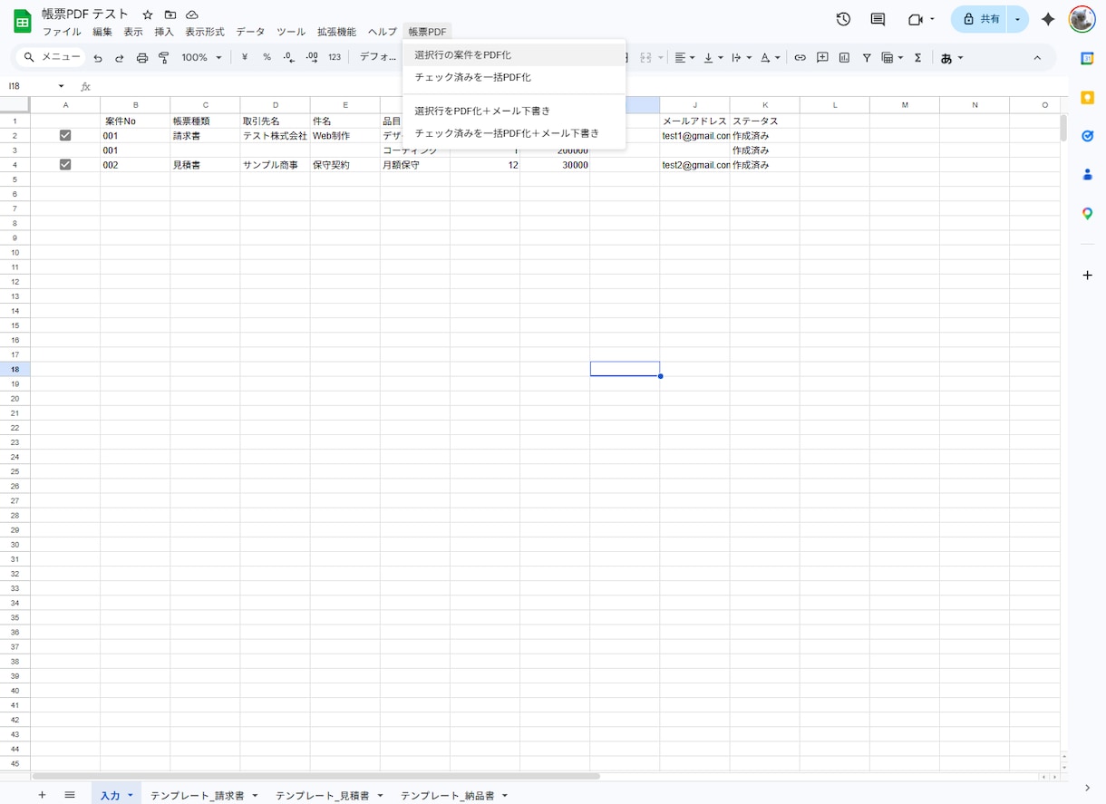
Task: Open the more number formats 123 menu
Action: 335,57
